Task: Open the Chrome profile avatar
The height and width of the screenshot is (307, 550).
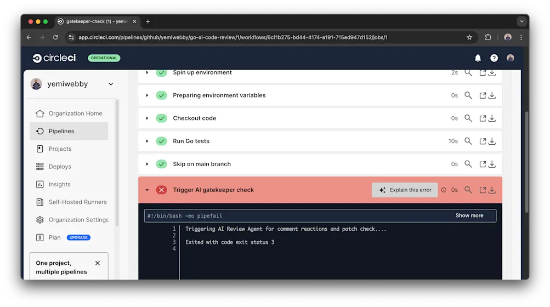Action: (x=508, y=37)
